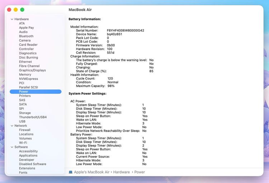The width and height of the screenshot is (269, 183).
Task: Select Fonts at sidebar bottom
Action: pos(23,173)
